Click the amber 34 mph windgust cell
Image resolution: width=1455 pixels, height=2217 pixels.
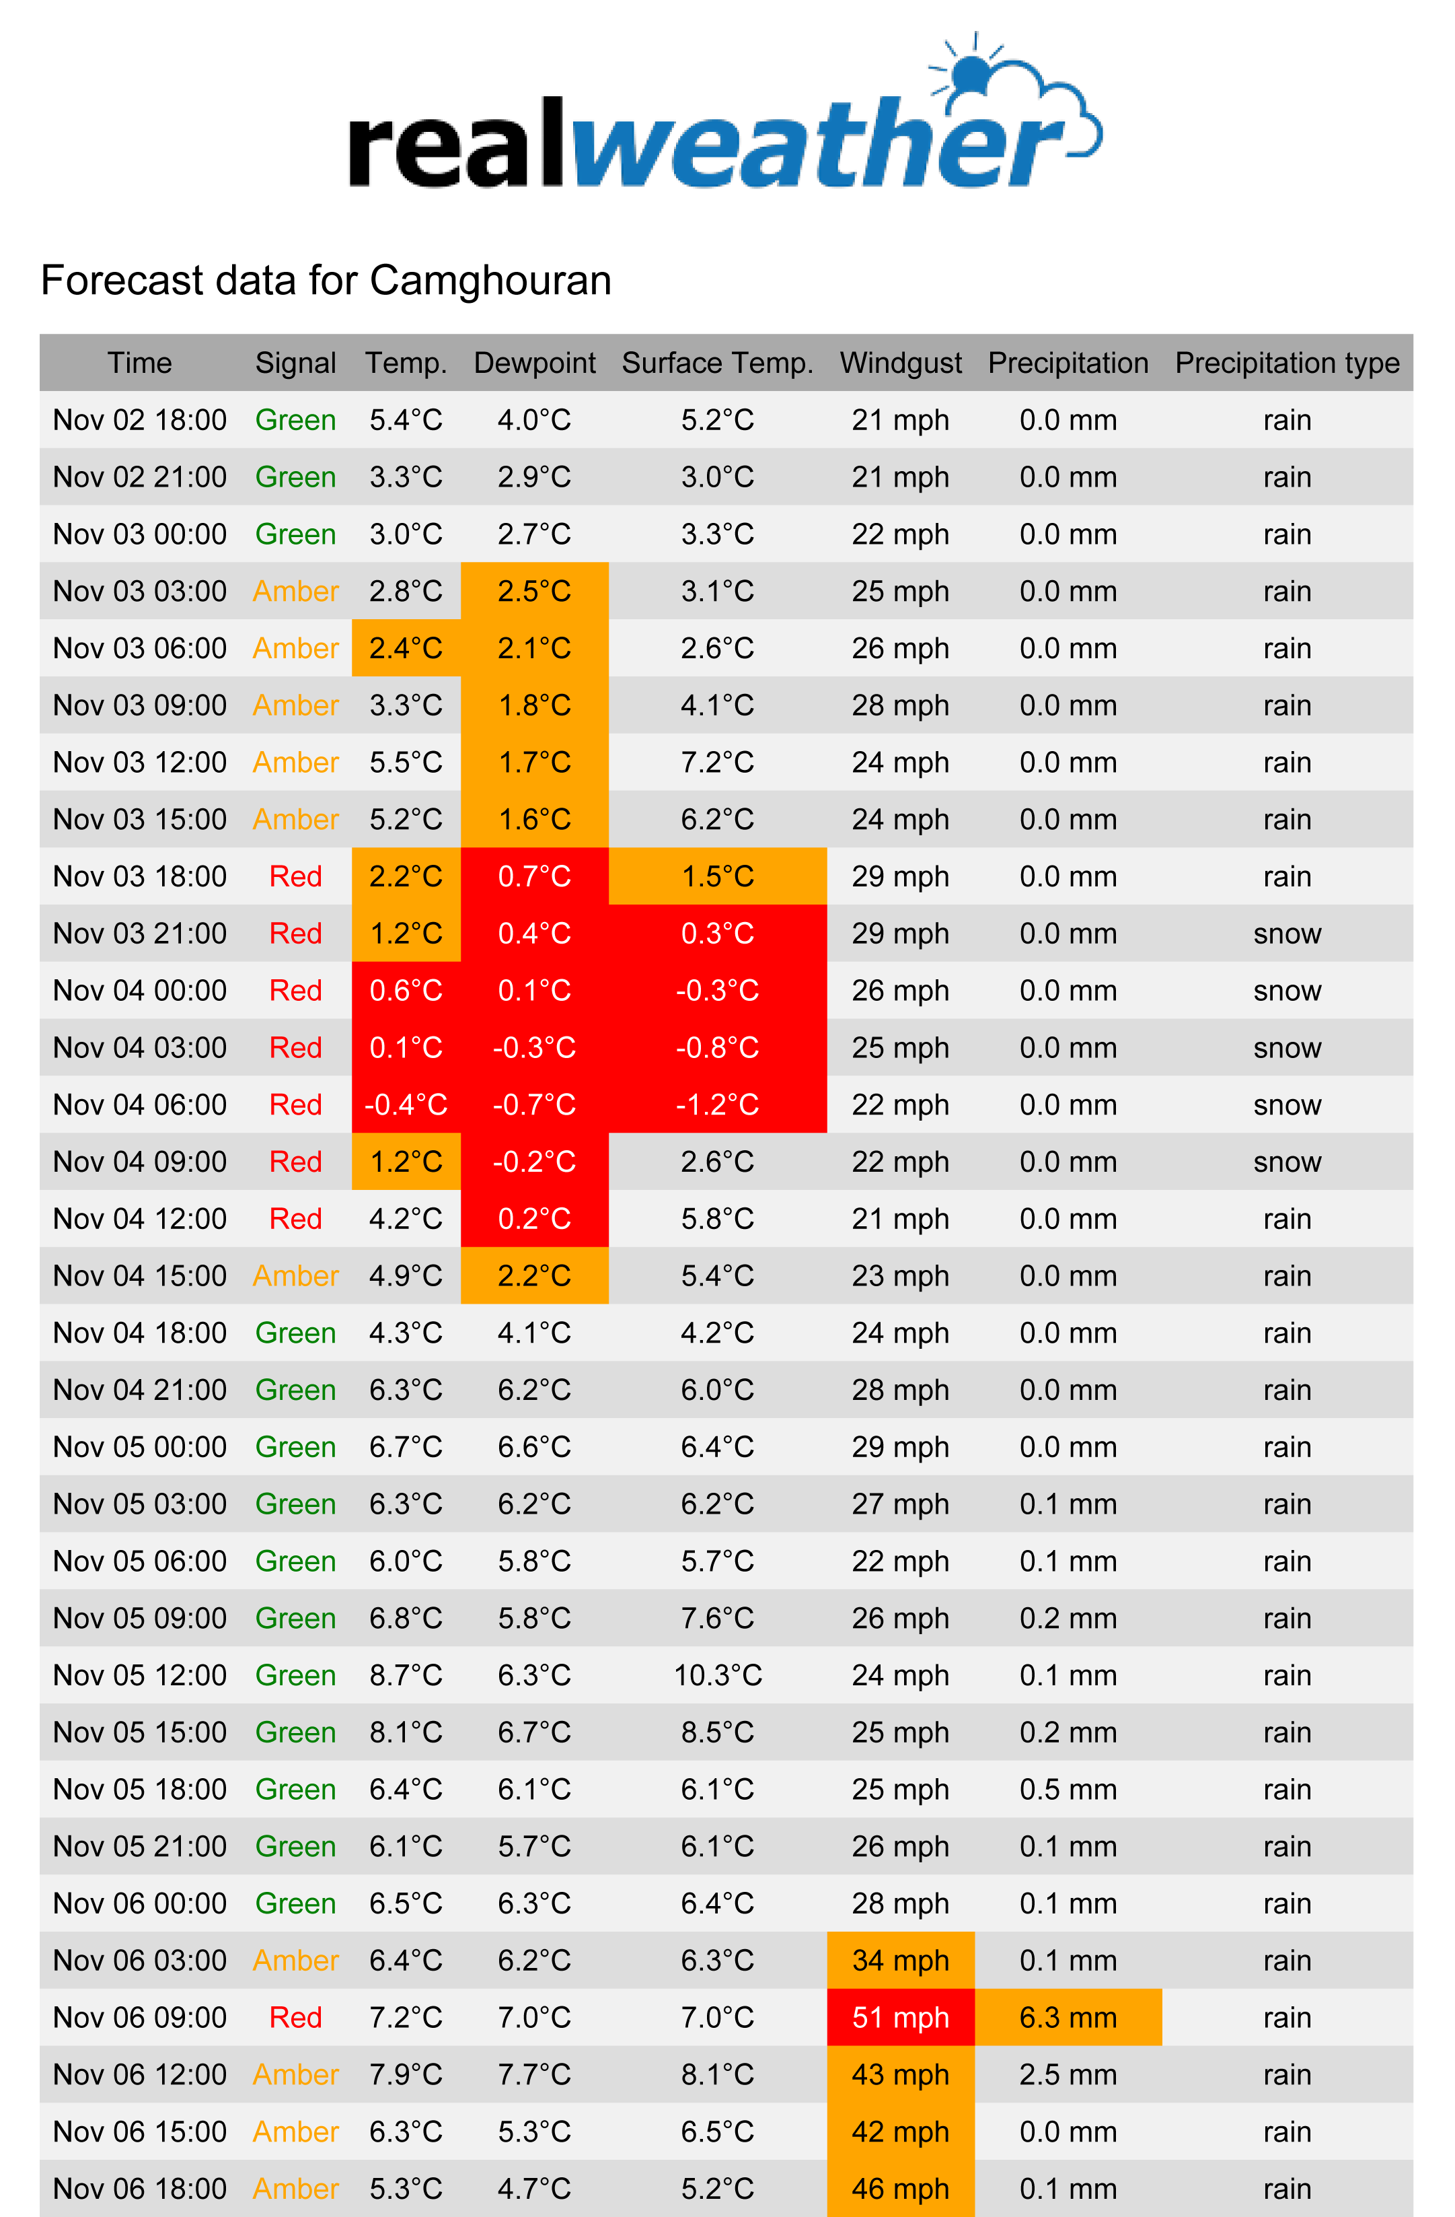[901, 1960]
